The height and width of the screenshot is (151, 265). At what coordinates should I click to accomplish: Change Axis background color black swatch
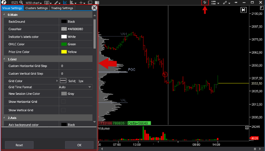[64, 125]
